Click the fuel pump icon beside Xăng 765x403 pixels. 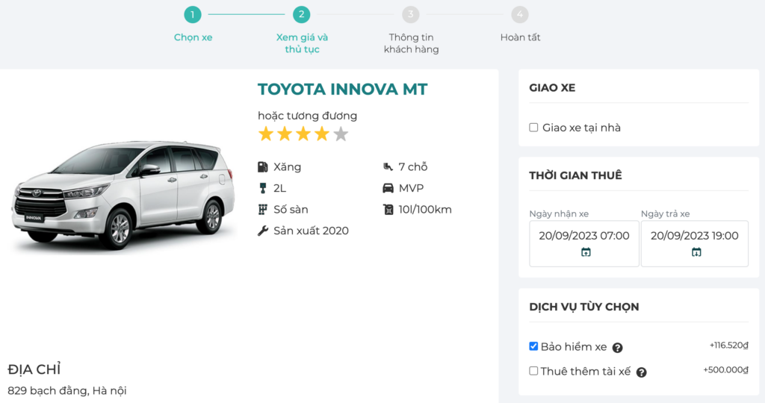click(x=263, y=167)
